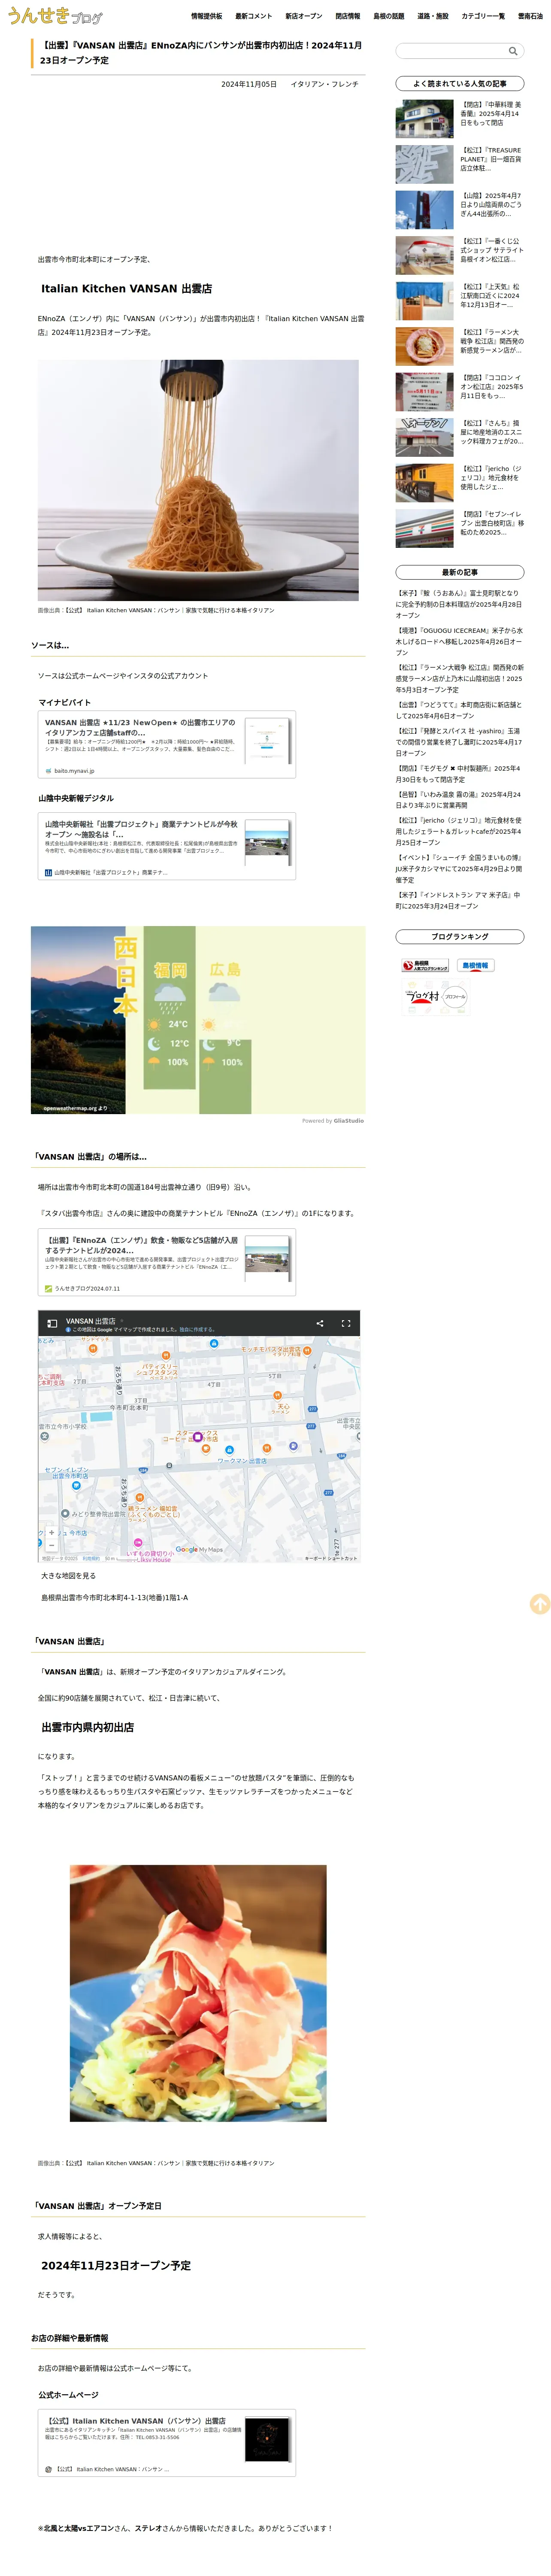The image size is (551, 2576).
Task: Toggle the map side panel icon
Action: (52, 1323)
